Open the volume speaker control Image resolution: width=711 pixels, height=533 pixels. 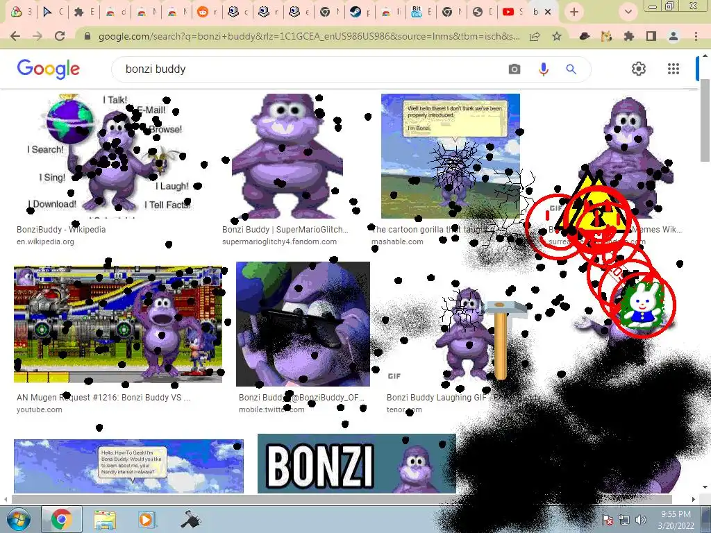click(x=640, y=520)
